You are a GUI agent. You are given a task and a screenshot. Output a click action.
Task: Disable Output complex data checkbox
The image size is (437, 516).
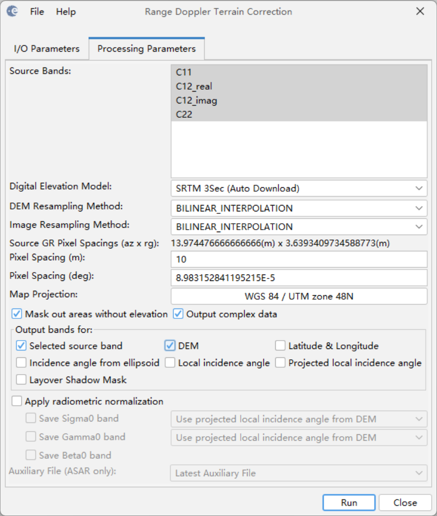pos(178,314)
